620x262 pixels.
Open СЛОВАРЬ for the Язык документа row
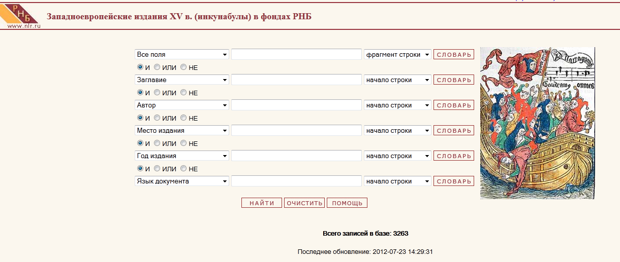pos(454,181)
